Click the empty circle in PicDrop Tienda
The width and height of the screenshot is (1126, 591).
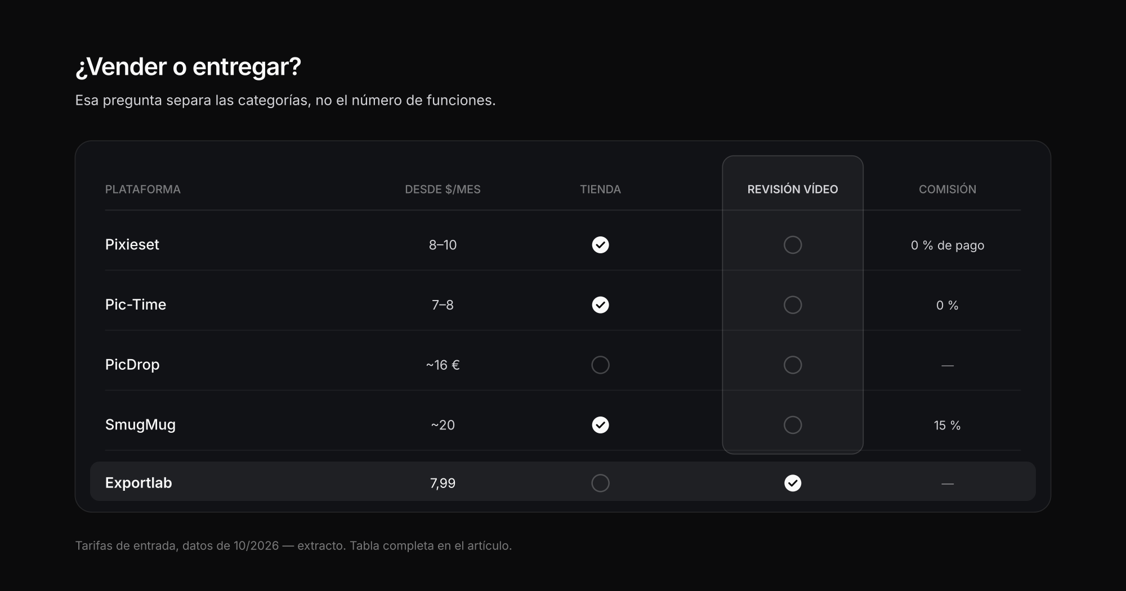point(600,365)
